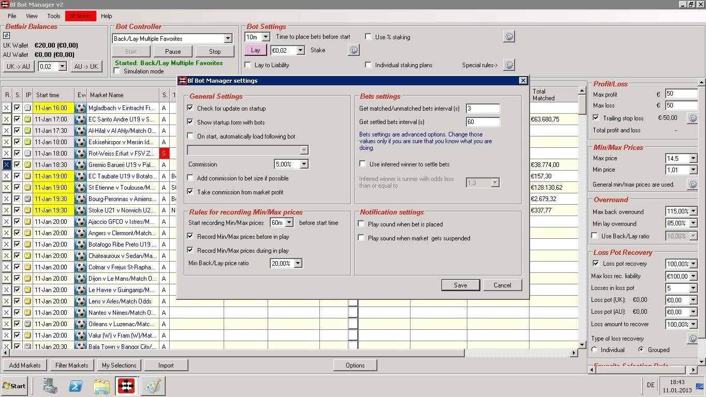This screenshot has height=397, width=706.
Task: Click the Windows Start button
Action: tap(14, 386)
